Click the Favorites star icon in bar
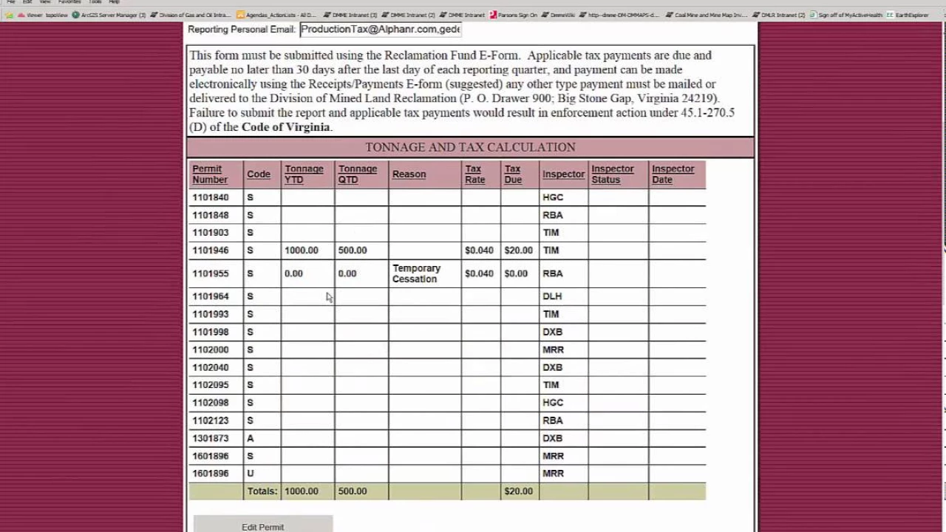 tap(9, 15)
